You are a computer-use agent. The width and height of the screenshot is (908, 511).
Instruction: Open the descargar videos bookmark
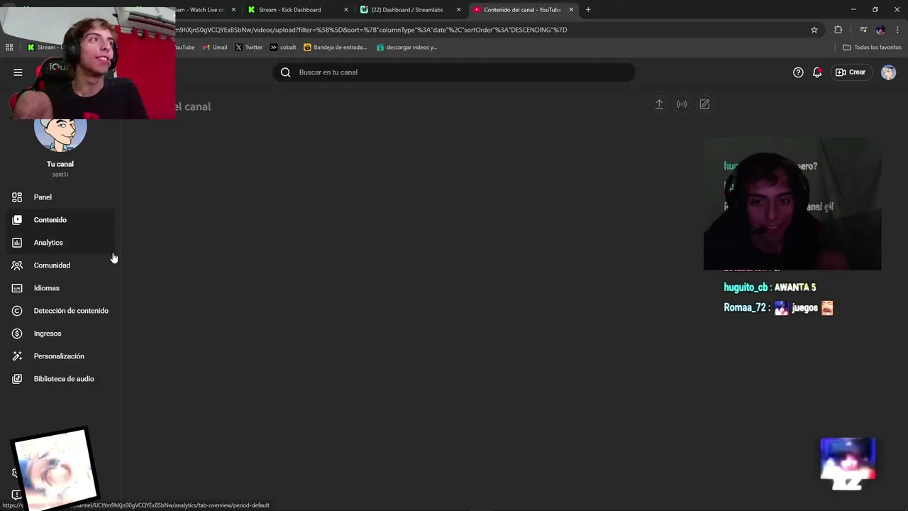[x=406, y=48]
